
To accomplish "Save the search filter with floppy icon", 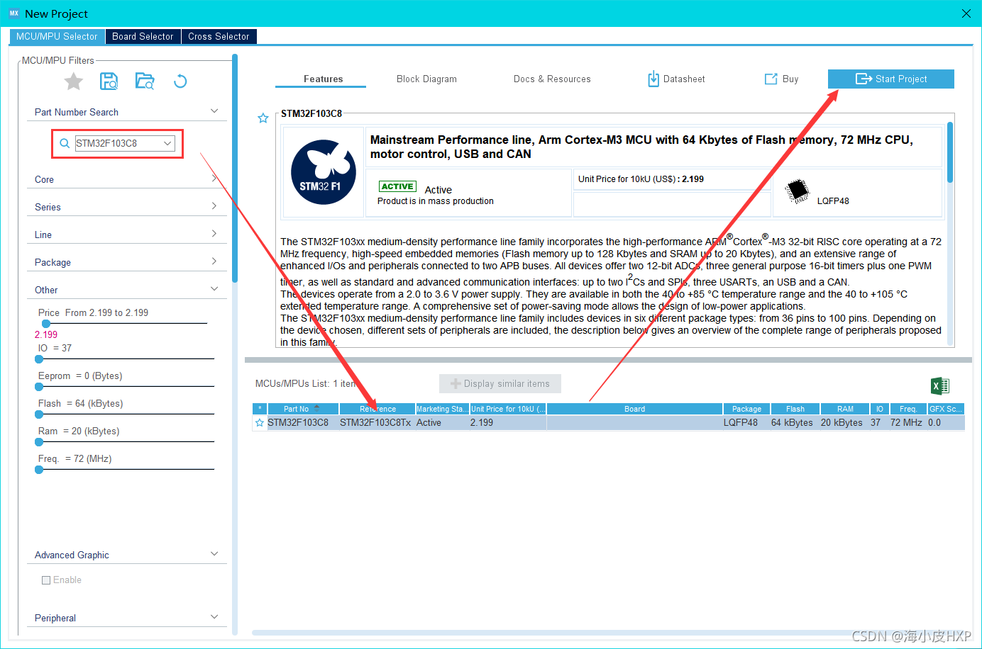I will pos(109,81).
